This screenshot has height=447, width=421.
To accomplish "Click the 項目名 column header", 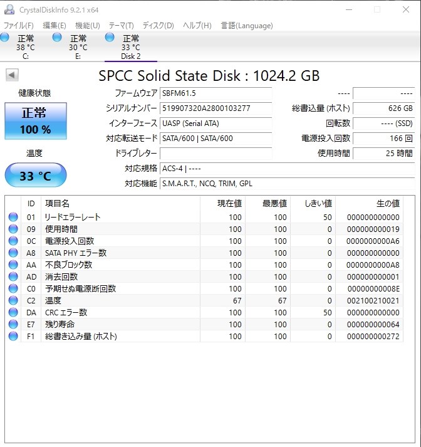I will [120, 204].
